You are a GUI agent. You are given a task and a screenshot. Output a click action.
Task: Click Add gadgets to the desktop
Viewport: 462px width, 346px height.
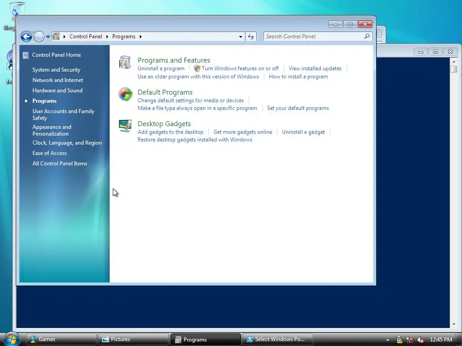tap(170, 132)
